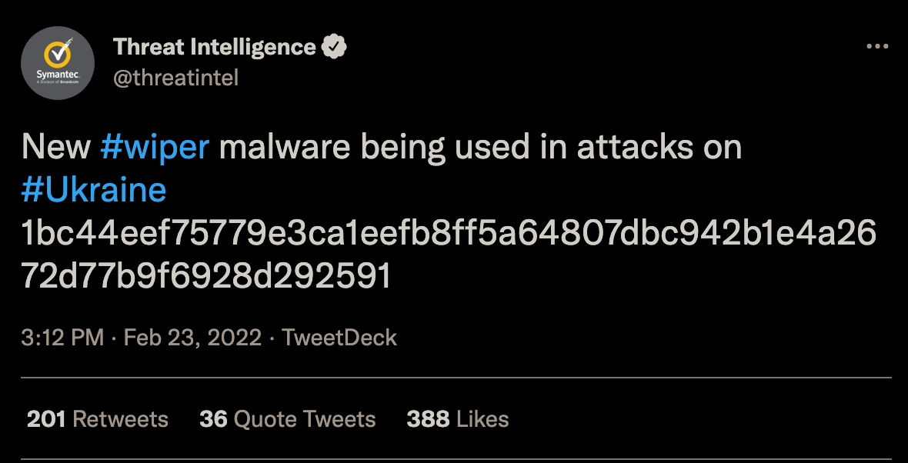This screenshot has height=463, width=908.
Task: Click the verified badge next to Threat Intelligence
Action: (333, 47)
